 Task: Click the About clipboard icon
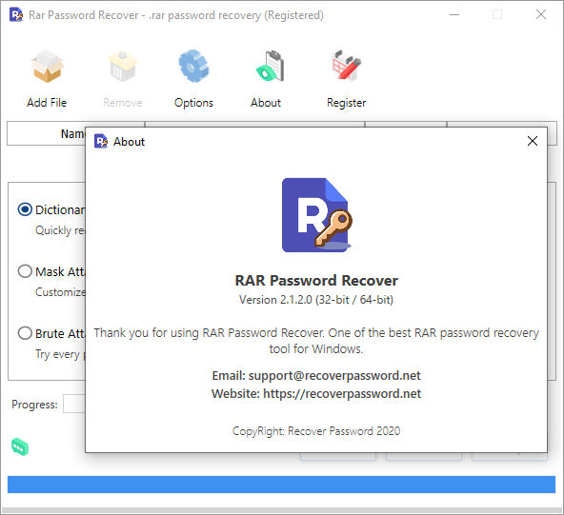(x=271, y=66)
